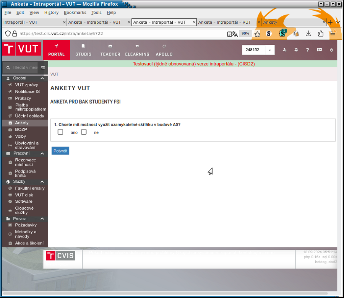Viewport: 344px width, 298px height.
Task: Bookmark this page with star icon
Action: pyautogui.click(x=257, y=34)
